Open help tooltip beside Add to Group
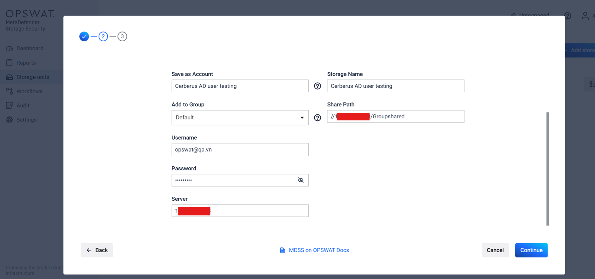This screenshot has height=279, width=595. coord(317,118)
